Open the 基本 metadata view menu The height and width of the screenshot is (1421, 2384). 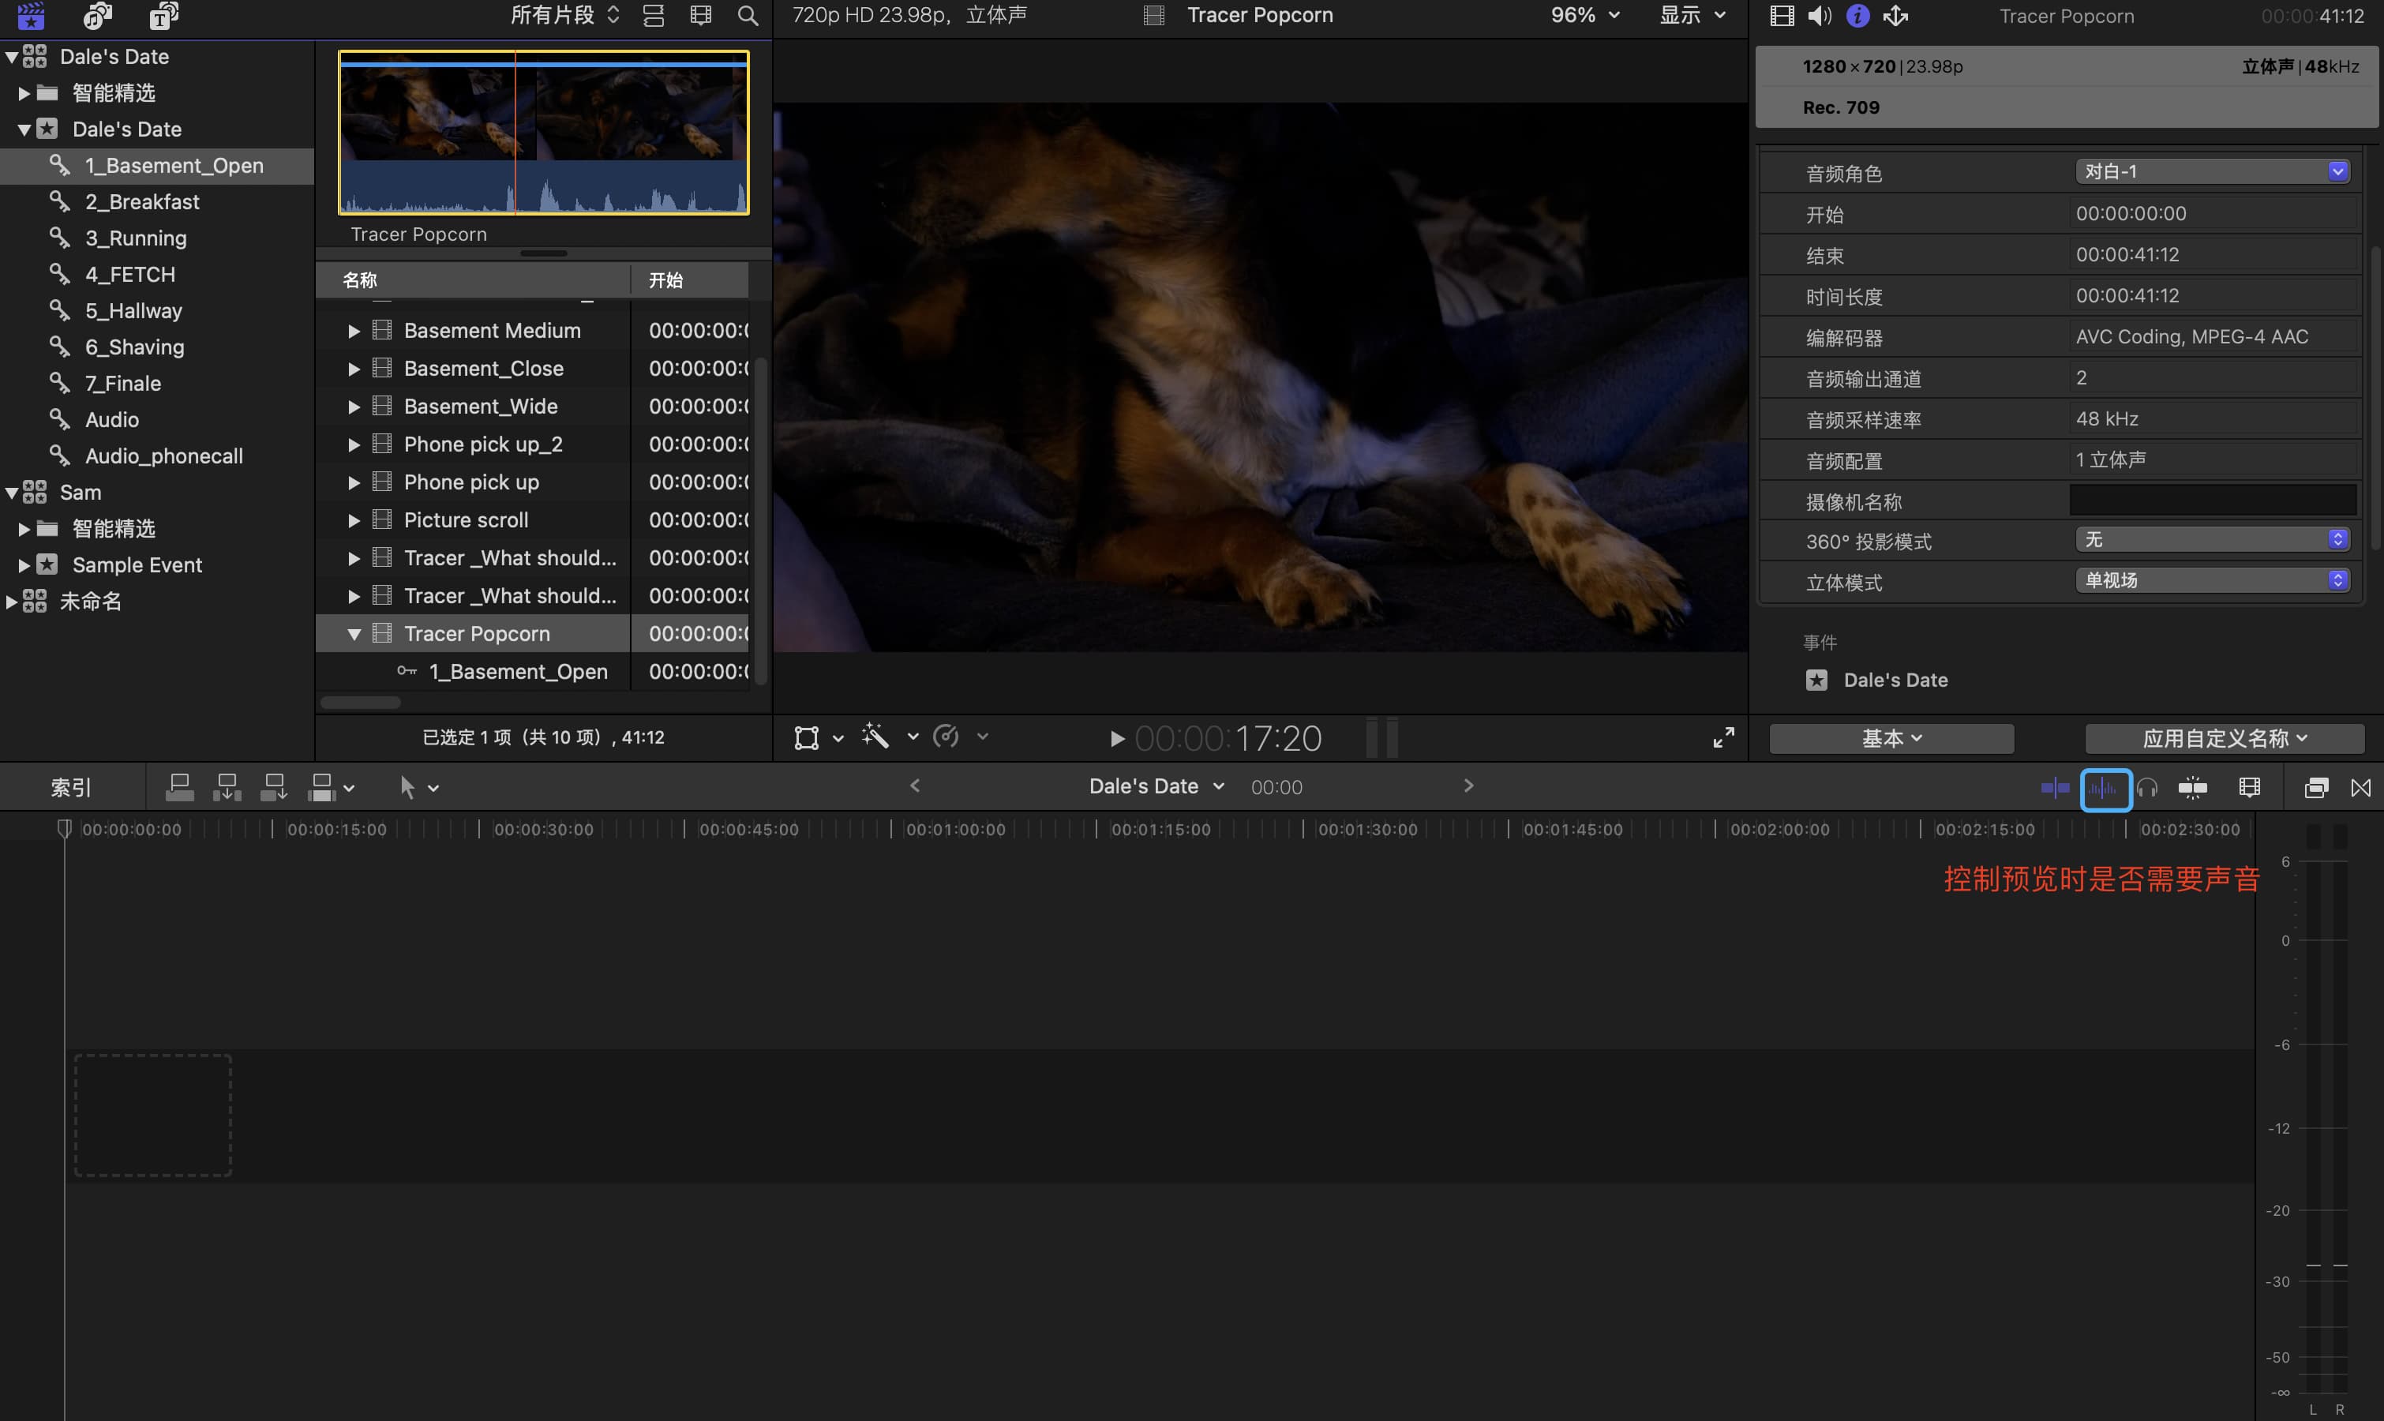[x=1891, y=738]
